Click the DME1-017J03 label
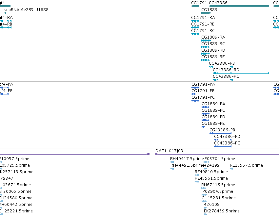Image resolution: width=279 pixels, height=216 pixels. tap(169, 151)
